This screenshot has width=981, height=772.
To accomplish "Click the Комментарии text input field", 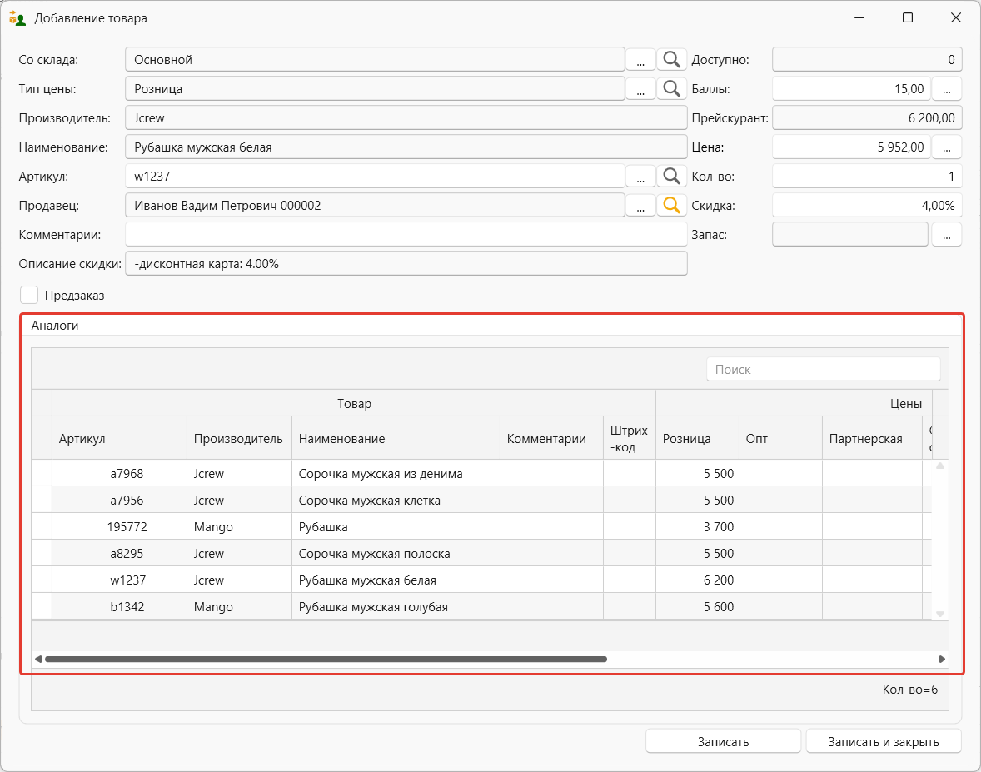I will tap(406, 235).
